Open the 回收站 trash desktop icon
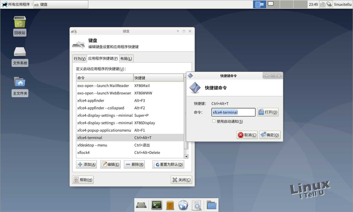 [x=20, y=26]
